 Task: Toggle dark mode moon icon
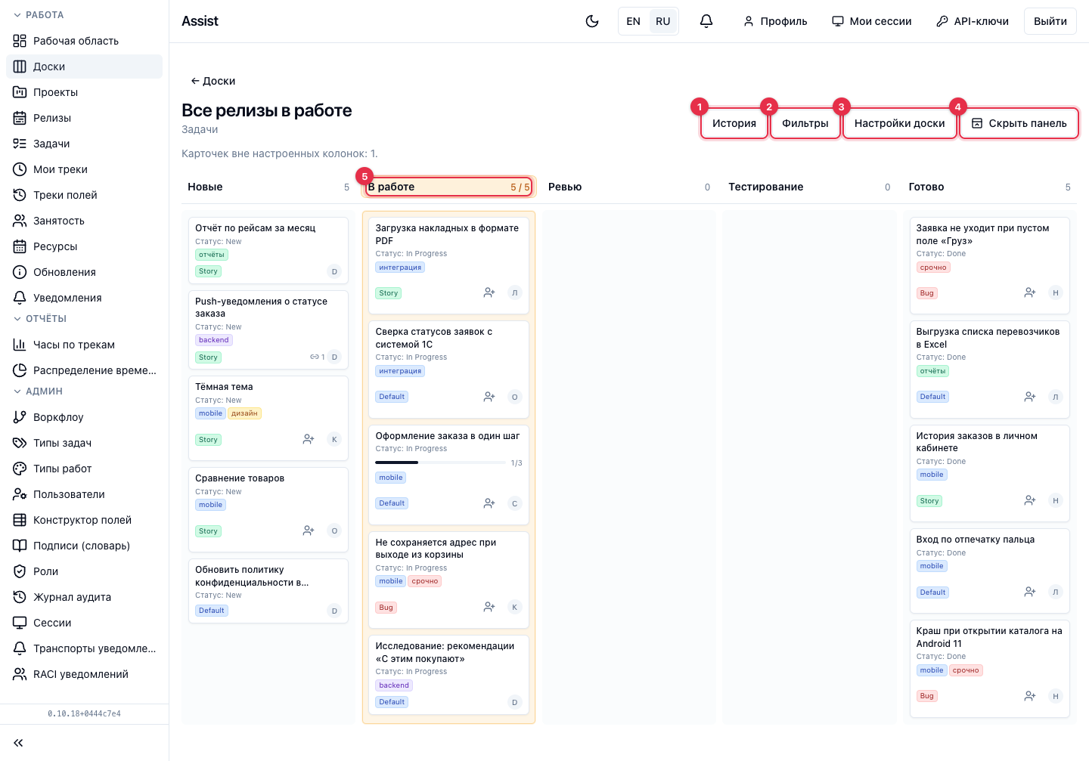592,21
